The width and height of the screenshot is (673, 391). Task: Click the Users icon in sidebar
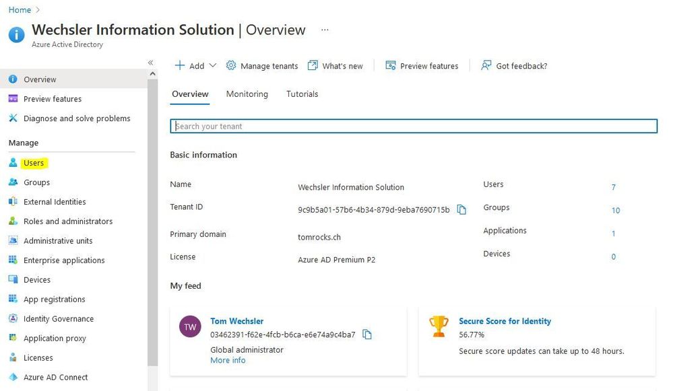[x=13, y=163]
